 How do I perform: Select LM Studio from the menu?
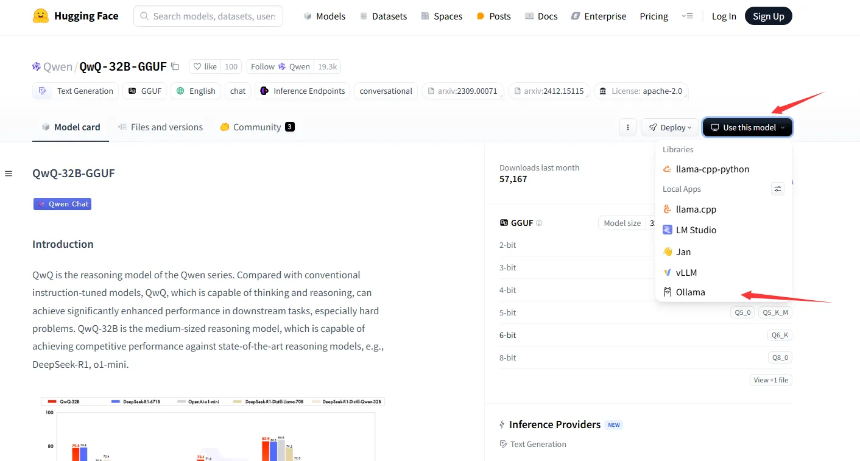pyautogui.click(x=724, y=230)
